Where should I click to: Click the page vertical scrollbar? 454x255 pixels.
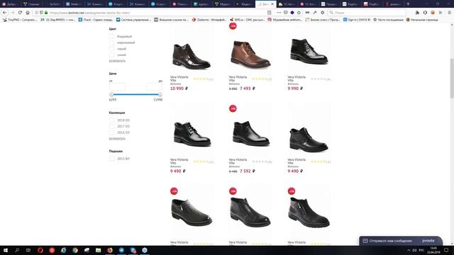click(x=452, y=78)
